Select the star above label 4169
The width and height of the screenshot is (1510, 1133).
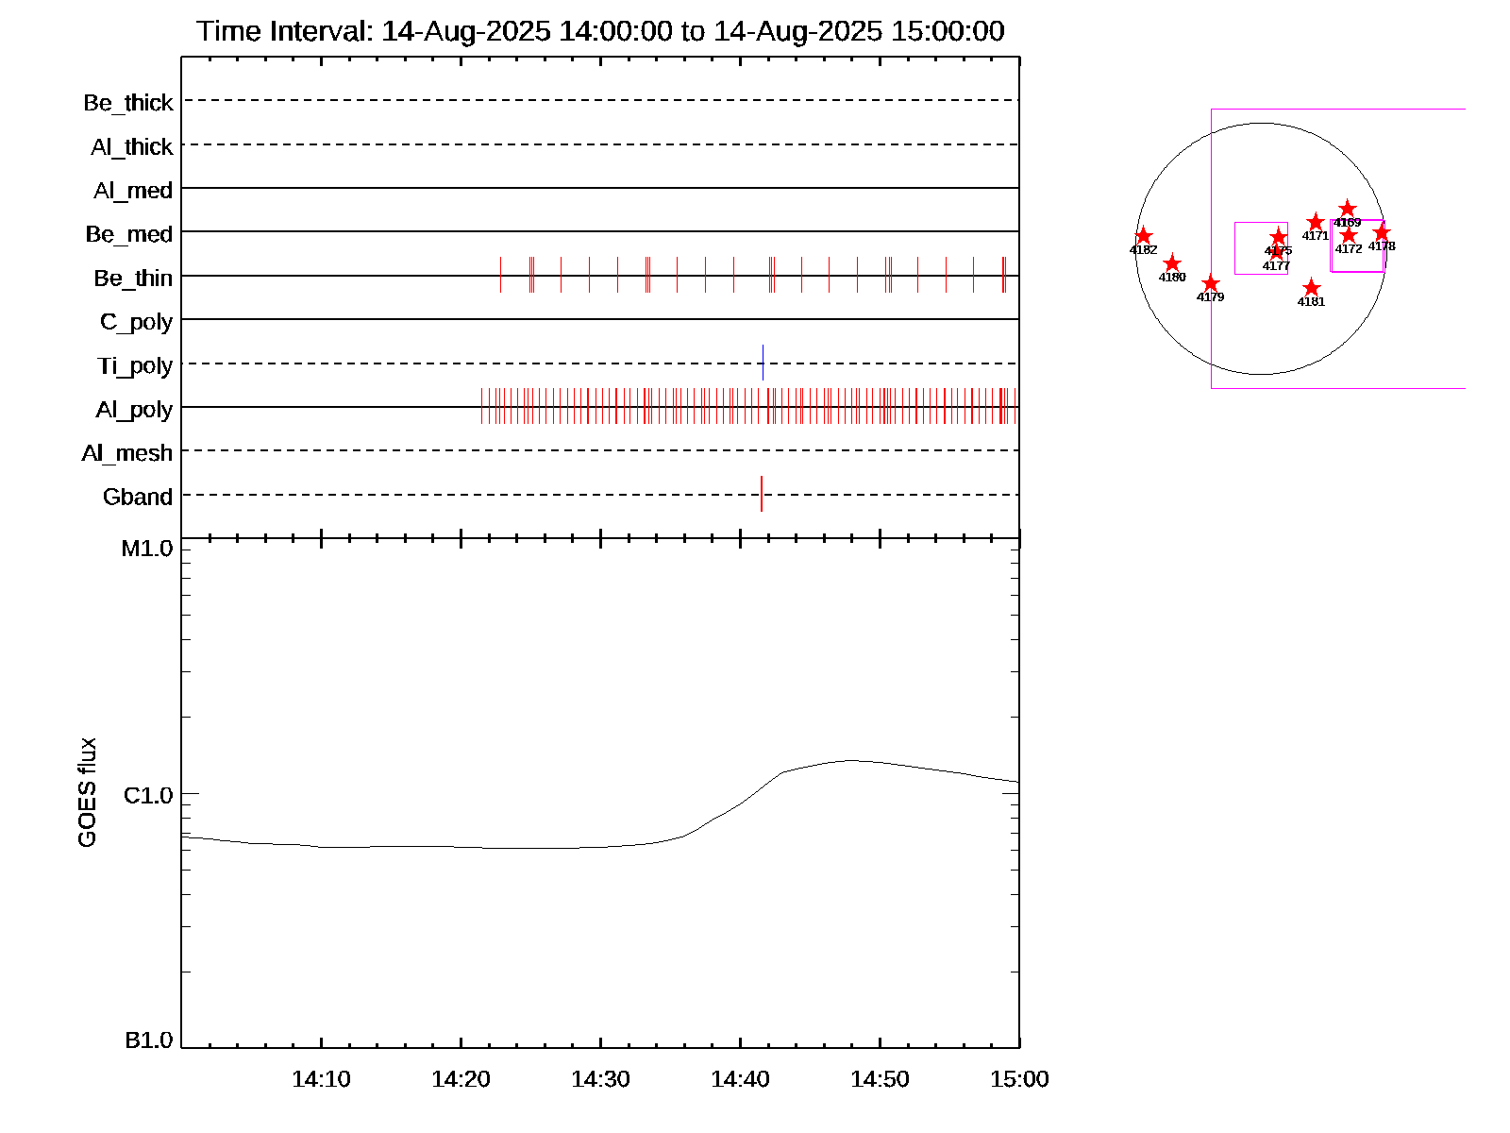(x=1348, y=209)
